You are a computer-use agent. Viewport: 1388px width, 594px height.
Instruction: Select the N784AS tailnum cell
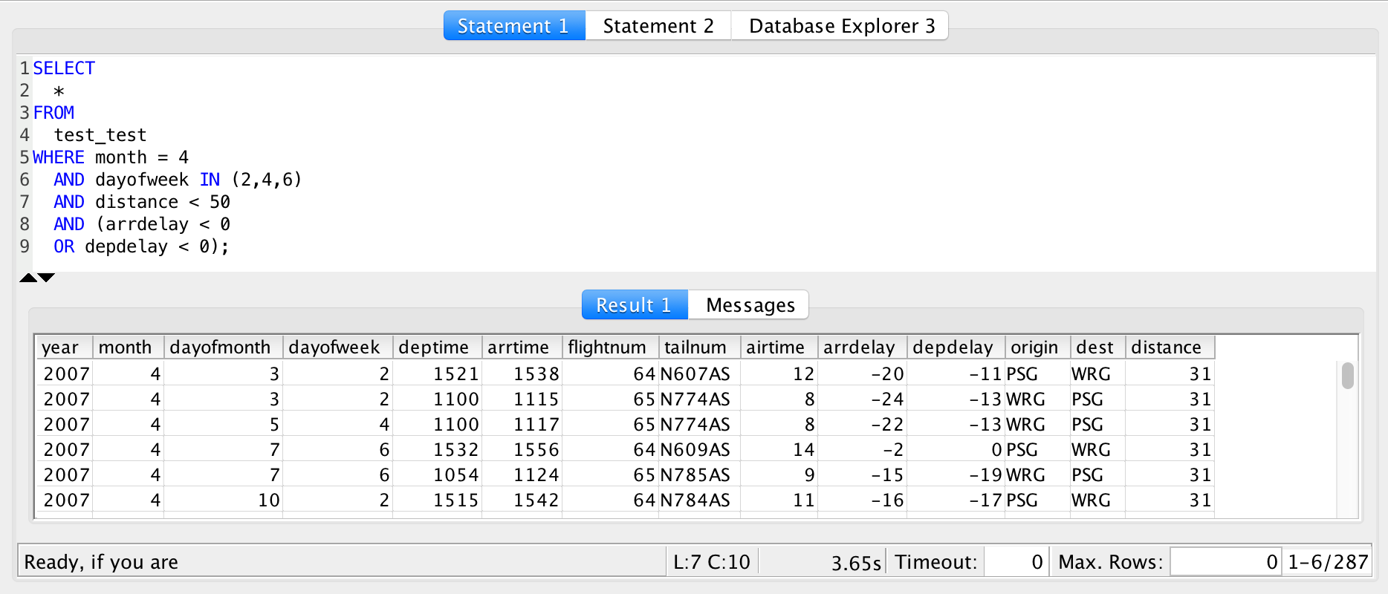699,500
